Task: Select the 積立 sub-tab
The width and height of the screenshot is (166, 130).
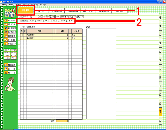Action: coord(47,21)
